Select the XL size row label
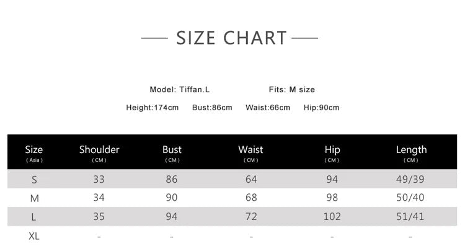The height and width of the screenshot is (246, 465). 34,236
